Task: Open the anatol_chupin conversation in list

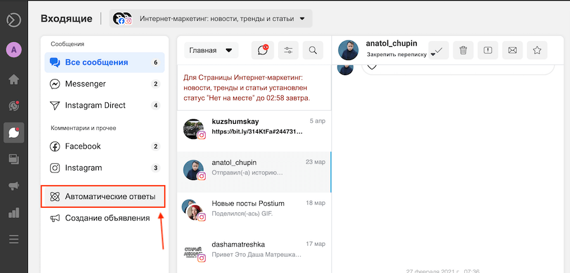Action: point(254,173)
